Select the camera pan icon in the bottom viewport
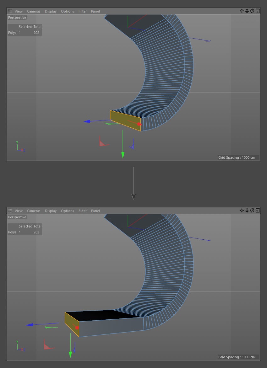The image size is (267, 368). point(242,210)
